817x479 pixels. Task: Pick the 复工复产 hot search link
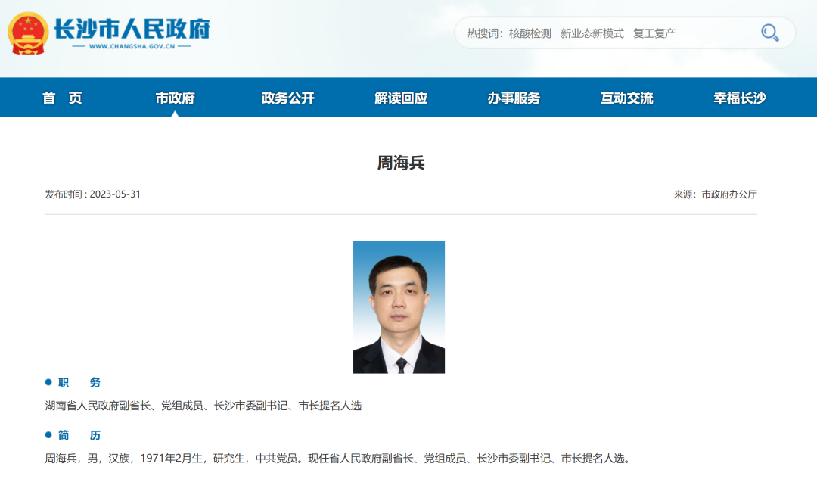[654, 33]
